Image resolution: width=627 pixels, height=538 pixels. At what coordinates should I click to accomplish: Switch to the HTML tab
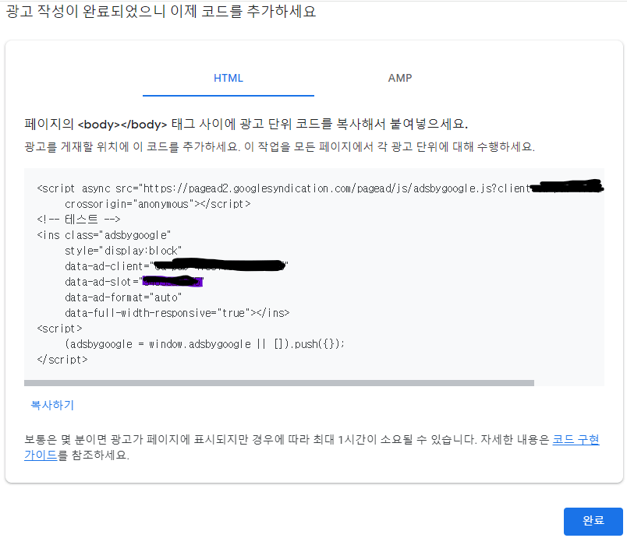click(x=227, y=78)
